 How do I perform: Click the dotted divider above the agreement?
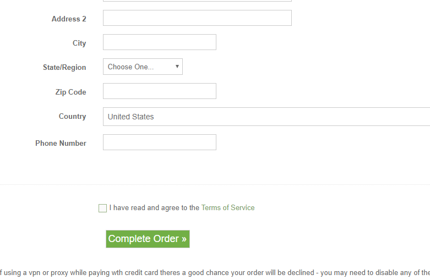(215, 185)
